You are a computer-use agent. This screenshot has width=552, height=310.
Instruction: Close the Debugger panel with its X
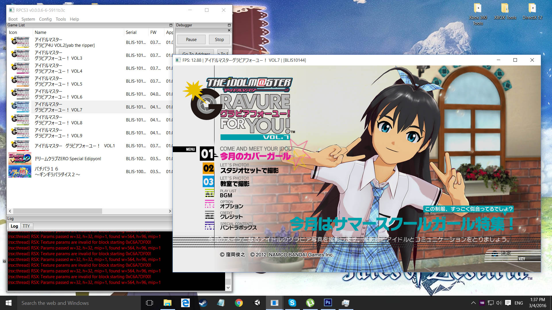229,30
